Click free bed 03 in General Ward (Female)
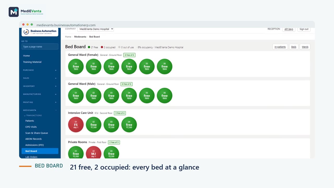334x188 pixels. click(111, 66)
